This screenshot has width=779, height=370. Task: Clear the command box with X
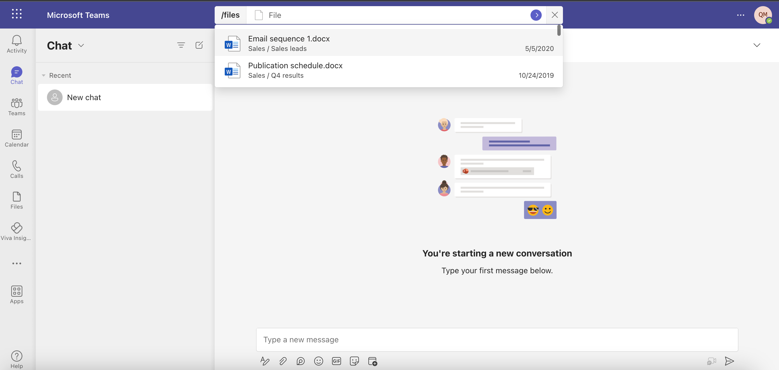coord(555,15)
